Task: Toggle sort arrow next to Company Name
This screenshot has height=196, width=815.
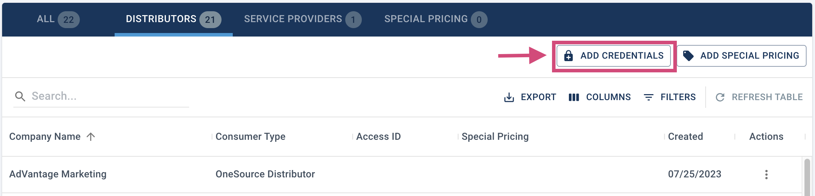Action: pyautogui.click(x=91, y=137)
